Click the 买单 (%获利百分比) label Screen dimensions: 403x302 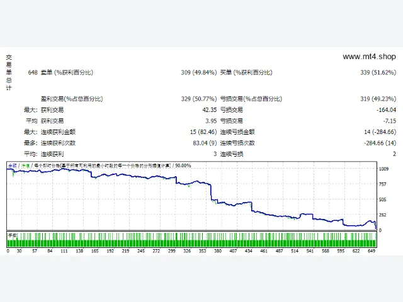click(x=246, y=73)
